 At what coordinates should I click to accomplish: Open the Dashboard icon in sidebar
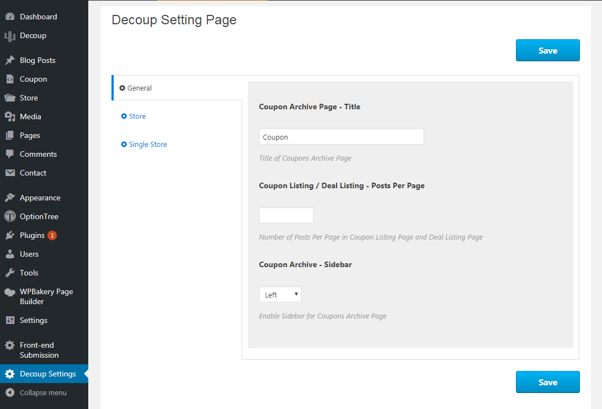[x=11, y=17]
